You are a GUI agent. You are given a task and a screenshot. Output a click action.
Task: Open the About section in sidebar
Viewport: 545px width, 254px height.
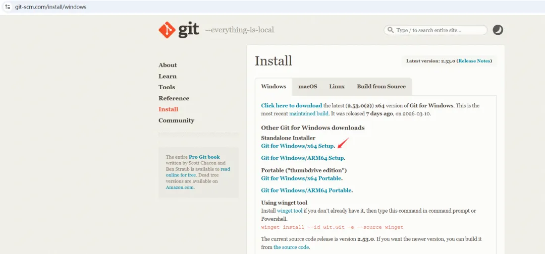pyautogui.click(x=168, y=65)
